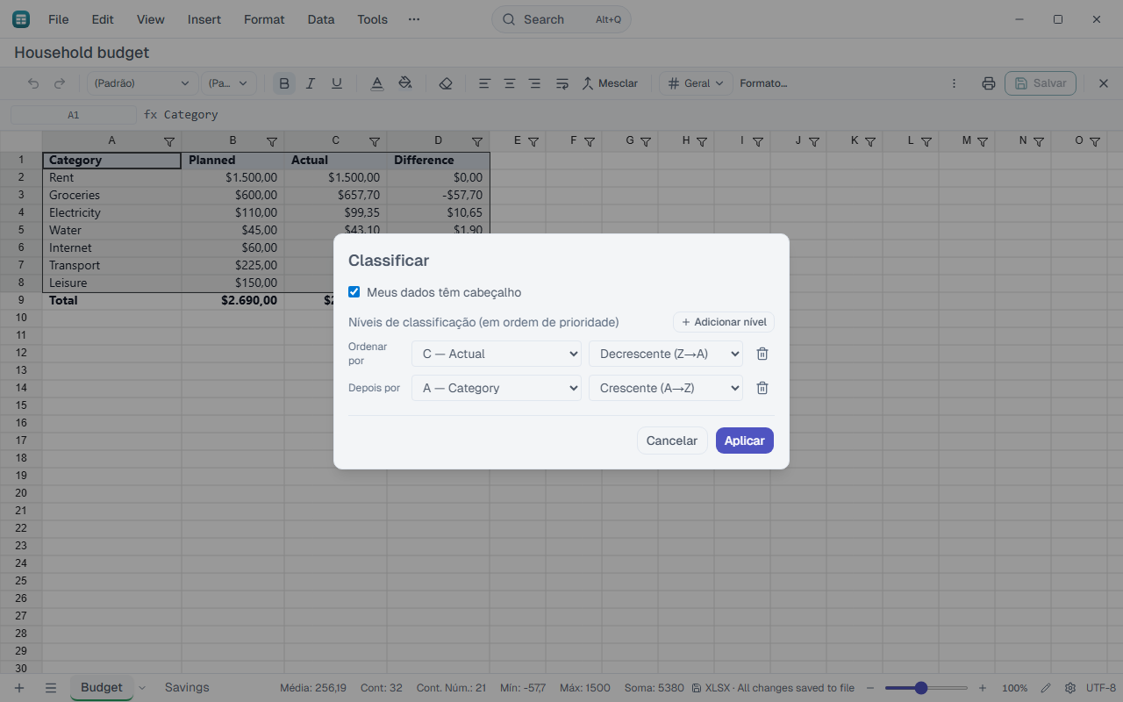
Task: Toggle italic formatting
Action: [x=310, y=83]
